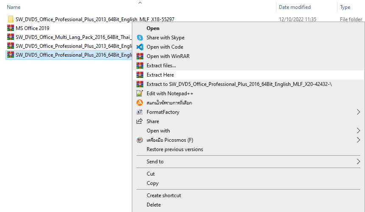Image resolution: width=365 pixels, height=212 pixels.
Task: Expand the Send to submenu arrow
Action: 359,161
